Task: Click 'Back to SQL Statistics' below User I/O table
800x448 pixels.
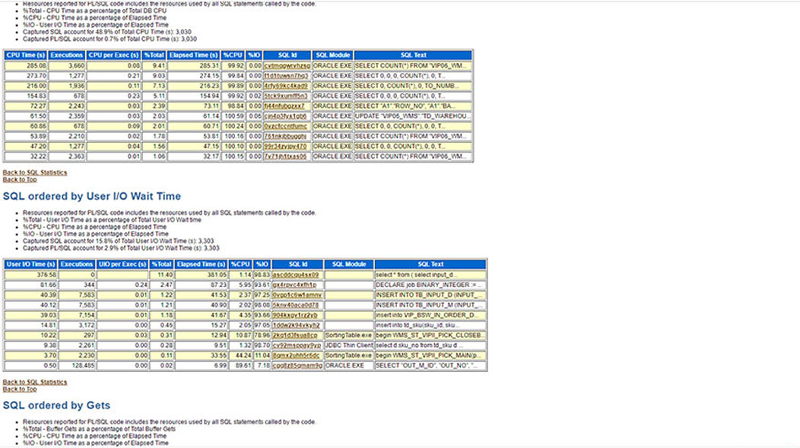Action: (x=35, y=382)
